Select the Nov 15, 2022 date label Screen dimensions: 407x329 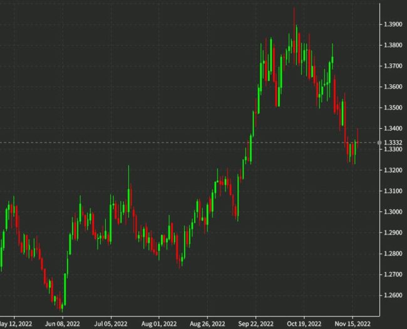coord(352,324)
